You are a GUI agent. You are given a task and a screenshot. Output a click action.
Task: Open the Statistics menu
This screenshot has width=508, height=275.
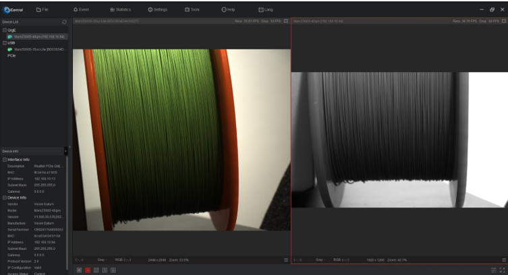[x=120, y=9]
